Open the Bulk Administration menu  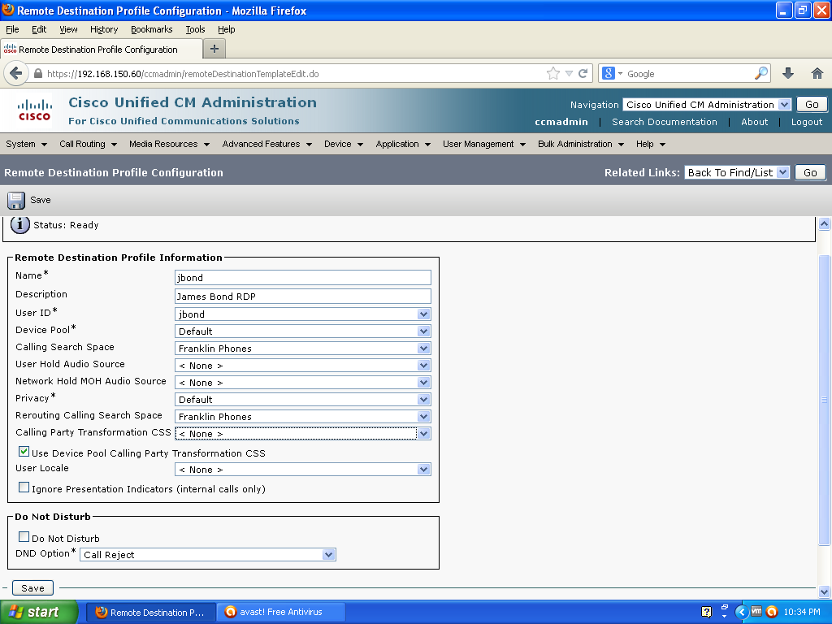pyautogui.click(x=580, y=144)
